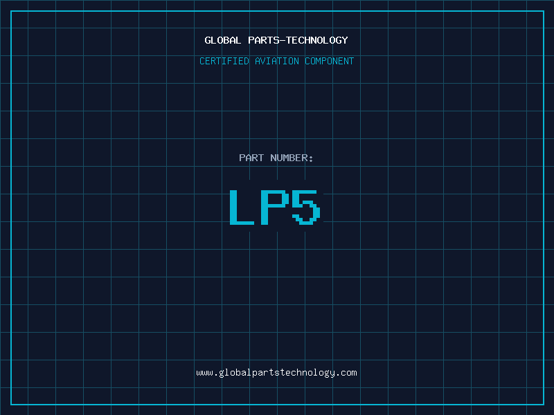Click the PART NUMBER: label
This screenshot has height=415, width=554.
tap(276, 158)
